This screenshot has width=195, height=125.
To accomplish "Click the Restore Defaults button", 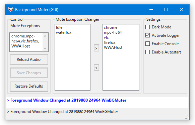I will point(29,86).
